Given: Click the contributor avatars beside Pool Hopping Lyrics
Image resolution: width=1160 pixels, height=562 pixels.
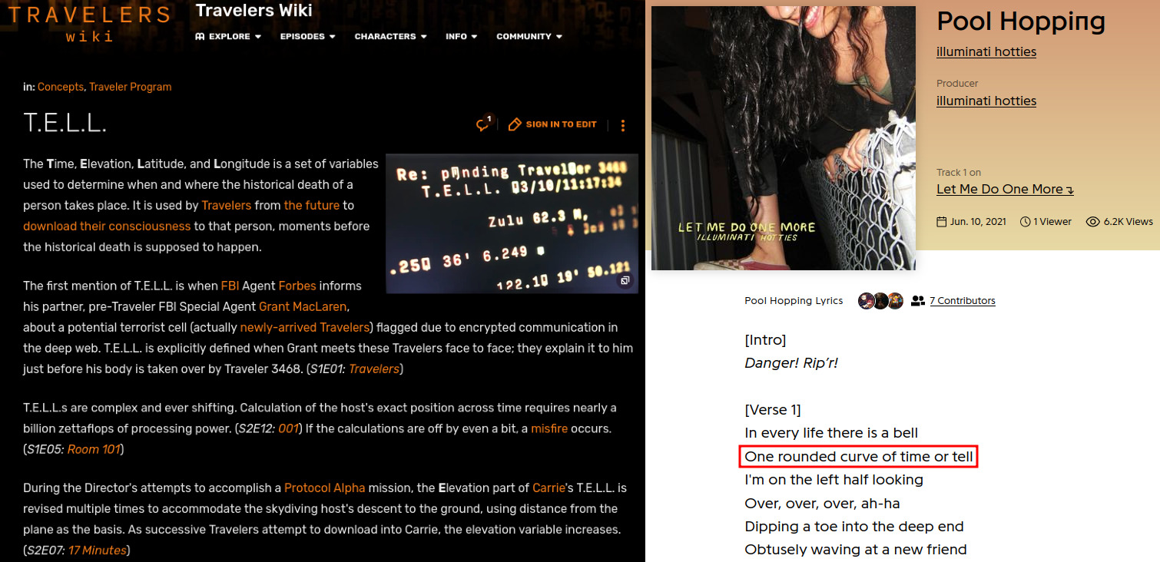Looking at the screenshot, I should coord(880,301).
